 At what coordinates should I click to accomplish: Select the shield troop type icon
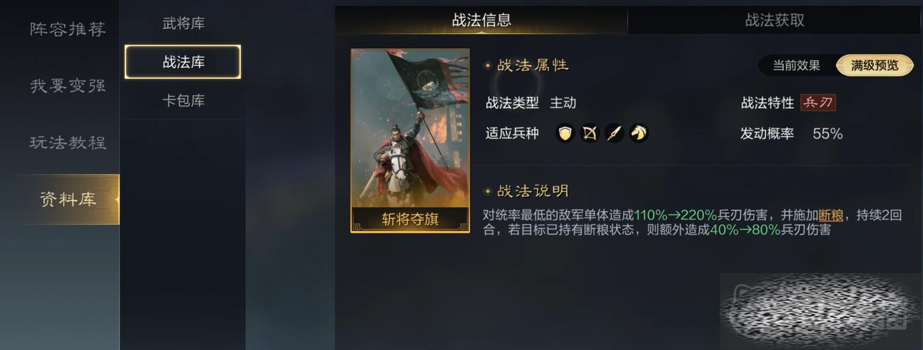coord(565,133)
